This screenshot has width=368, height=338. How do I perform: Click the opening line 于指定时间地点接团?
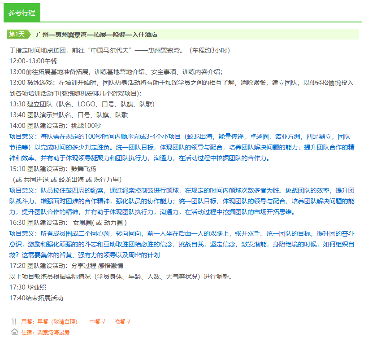coord(120,50)
